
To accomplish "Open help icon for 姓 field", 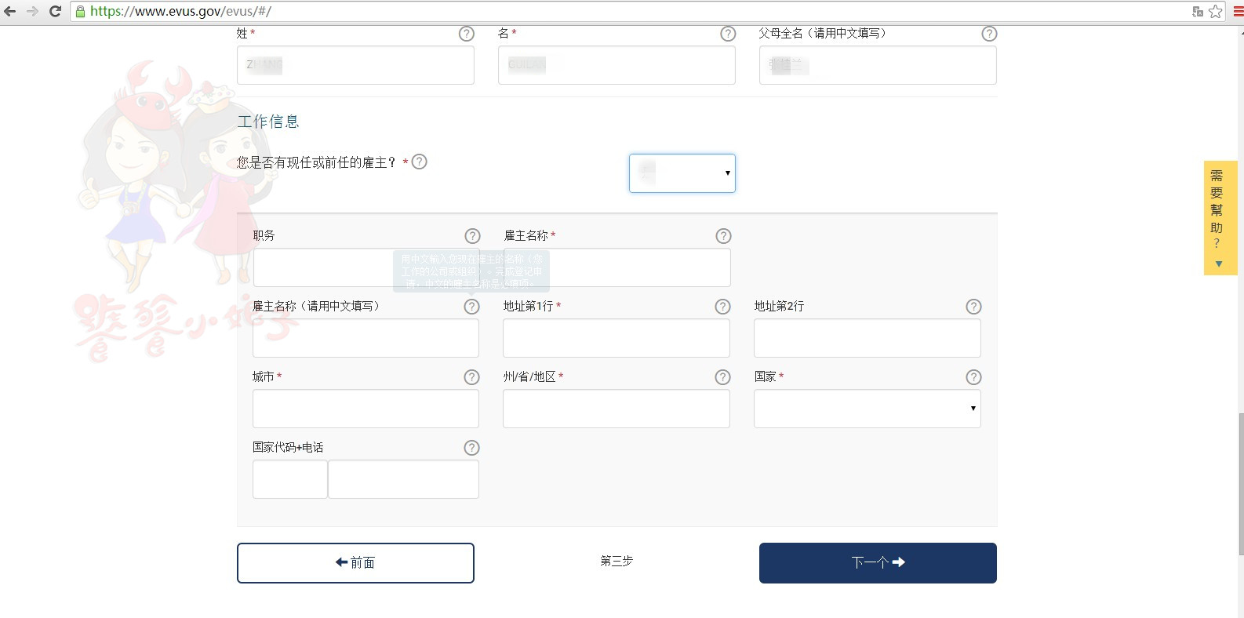I will [x=467, y=34].
